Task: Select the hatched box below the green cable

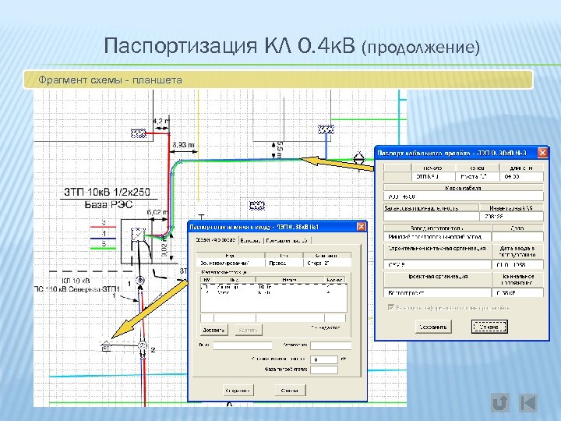Action: point(256,205)
